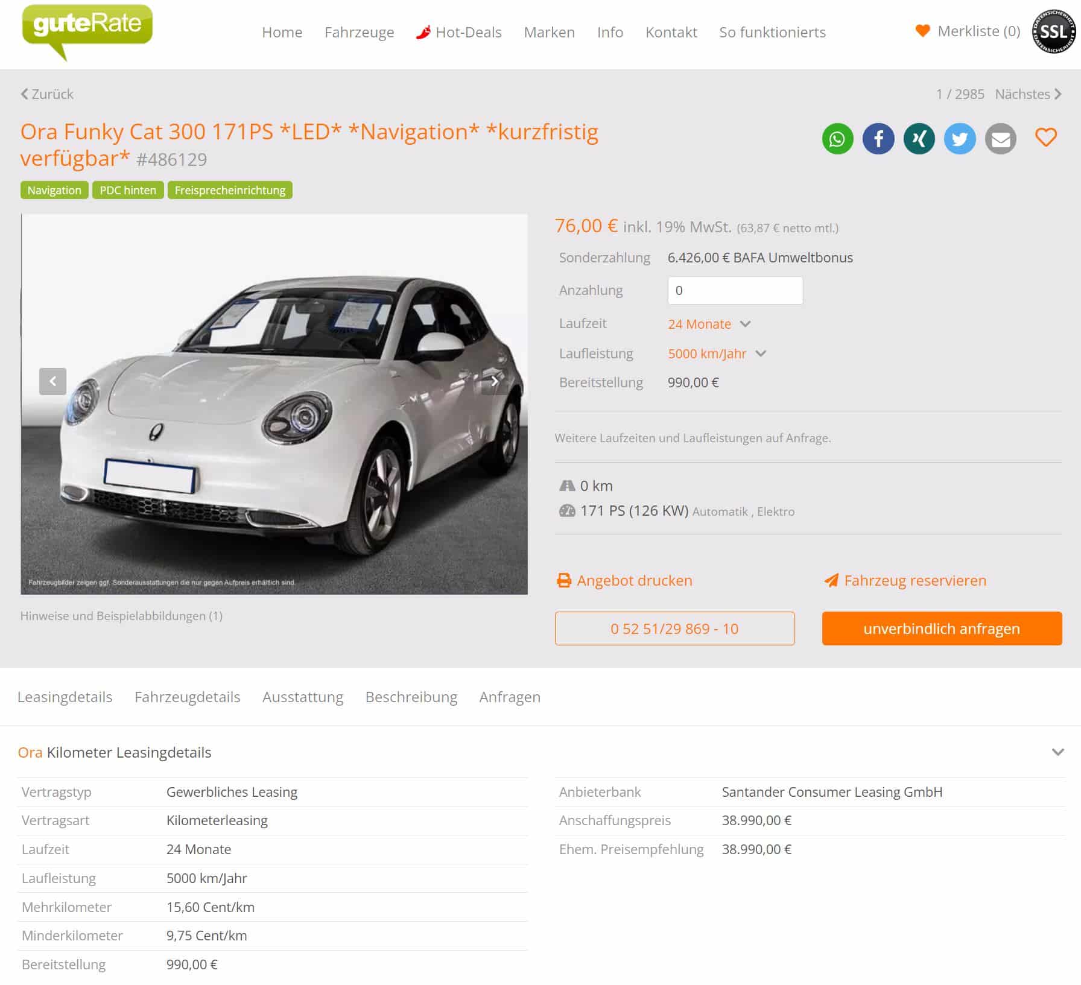Viewport: 1081px width, 985px height.
Task: Open Fahrzeuge menu item
Action: coord(360,32)
